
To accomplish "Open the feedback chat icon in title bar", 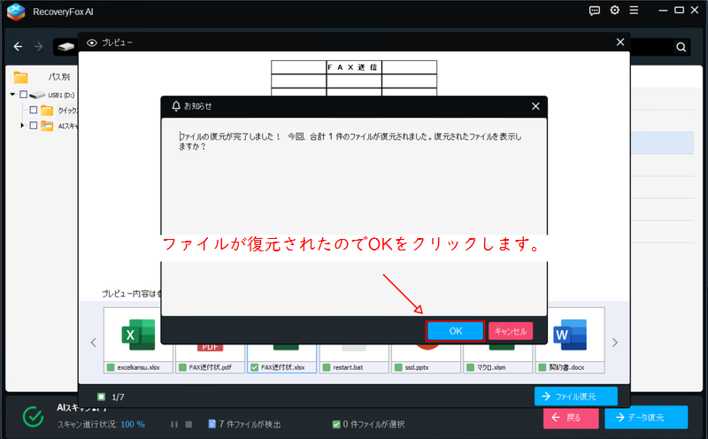I will click(594, 12).
